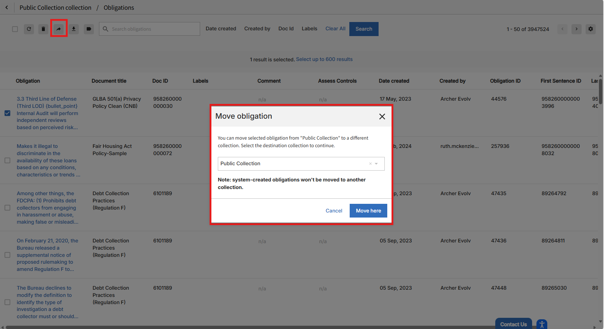Click the download icon in the toolbar
Image resolution: width=604 pixels, height=329 pixels.
(74, 29)
